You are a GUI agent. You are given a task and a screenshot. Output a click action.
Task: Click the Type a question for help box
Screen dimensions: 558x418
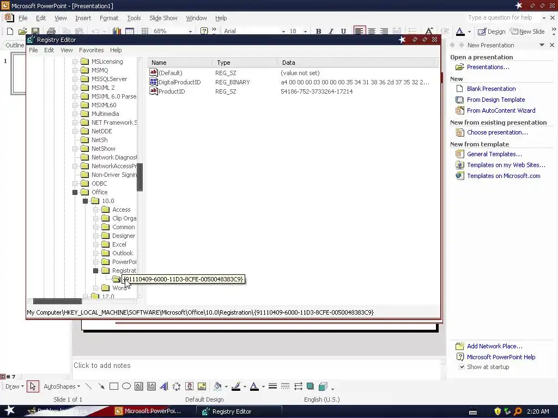(503, 17)
